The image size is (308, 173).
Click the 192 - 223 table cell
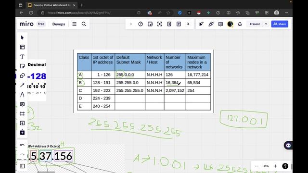point(103,91)
